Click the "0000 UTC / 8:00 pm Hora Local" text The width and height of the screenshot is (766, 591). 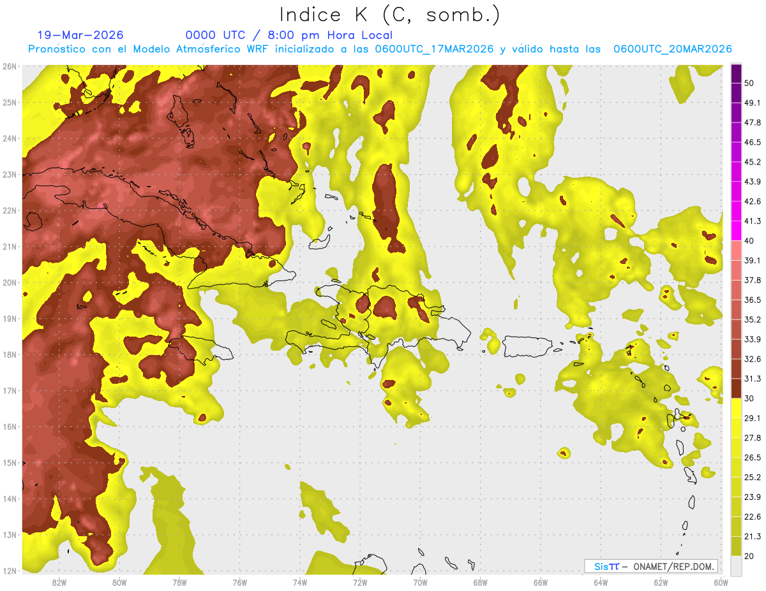point(289,35)
